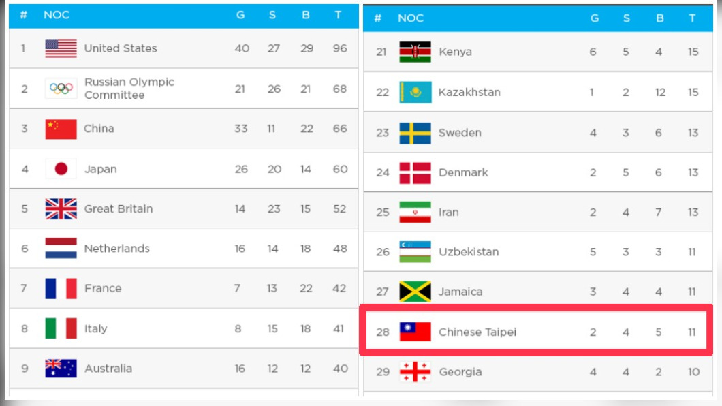Click the Jamaica flag icon
The height and width of the screenshot is (406, 722).
(x=415, y=292)
